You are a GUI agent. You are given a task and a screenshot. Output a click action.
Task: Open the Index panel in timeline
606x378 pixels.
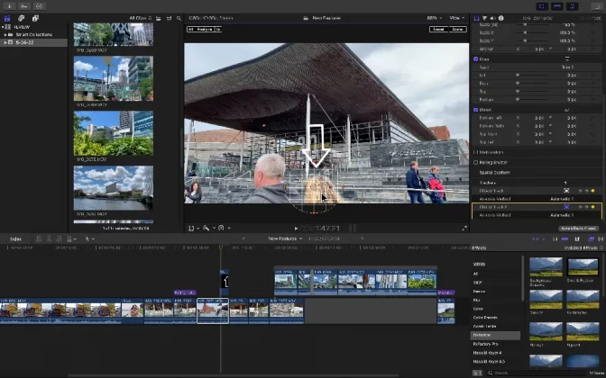click(15, 238)
